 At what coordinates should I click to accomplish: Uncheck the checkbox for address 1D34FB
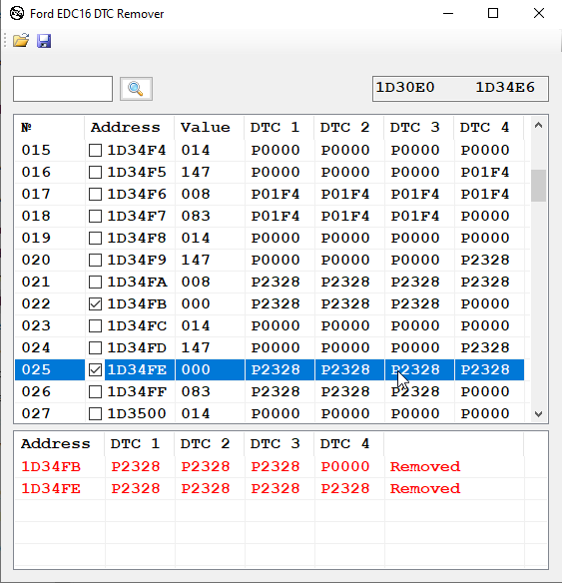95,303
